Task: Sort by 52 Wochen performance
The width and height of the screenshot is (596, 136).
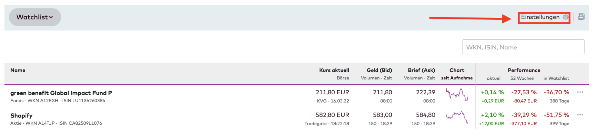Action: coord(522,78)
